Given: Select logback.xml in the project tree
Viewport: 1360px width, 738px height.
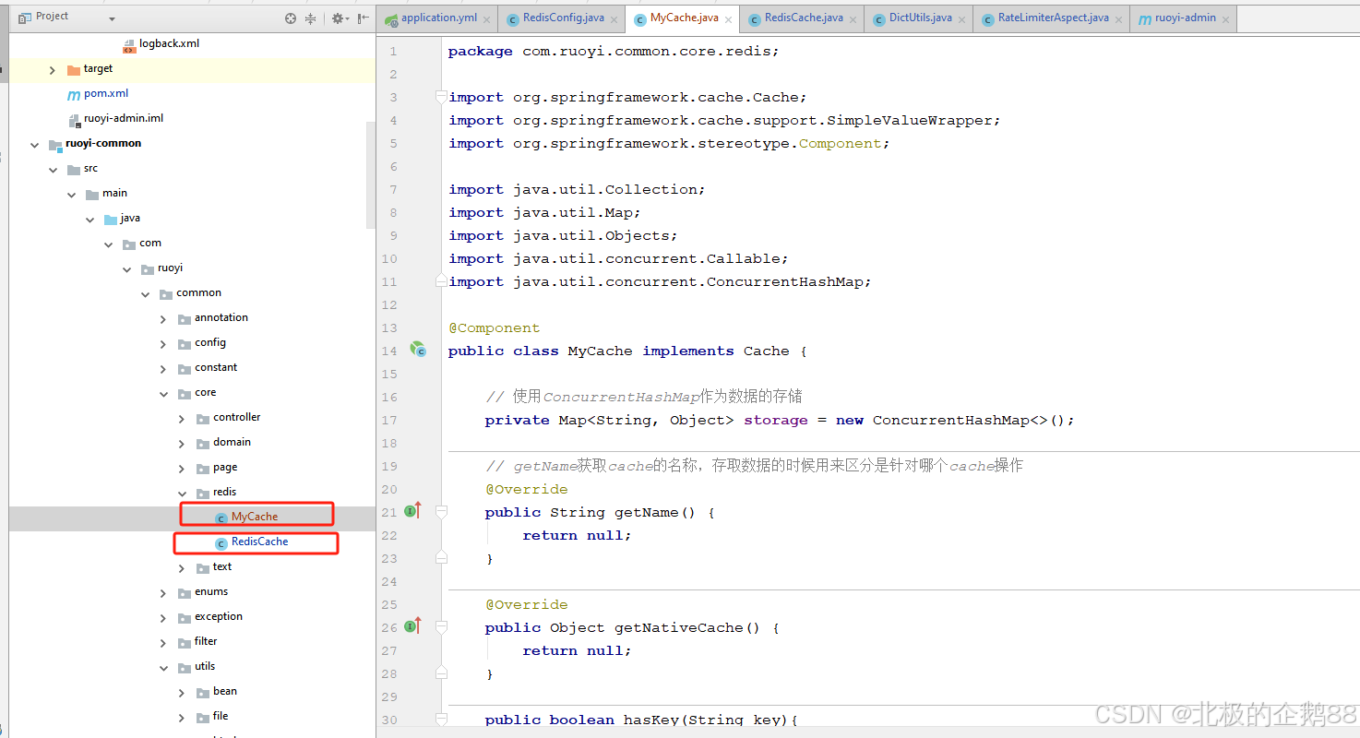Looking at the screenshot, I should 169,43.
